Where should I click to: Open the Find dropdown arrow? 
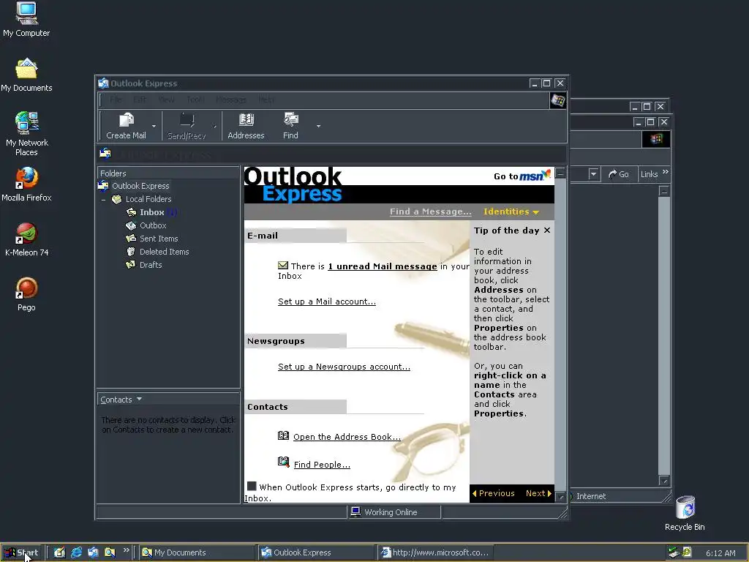pyautogui.click(x=318, y=126)
